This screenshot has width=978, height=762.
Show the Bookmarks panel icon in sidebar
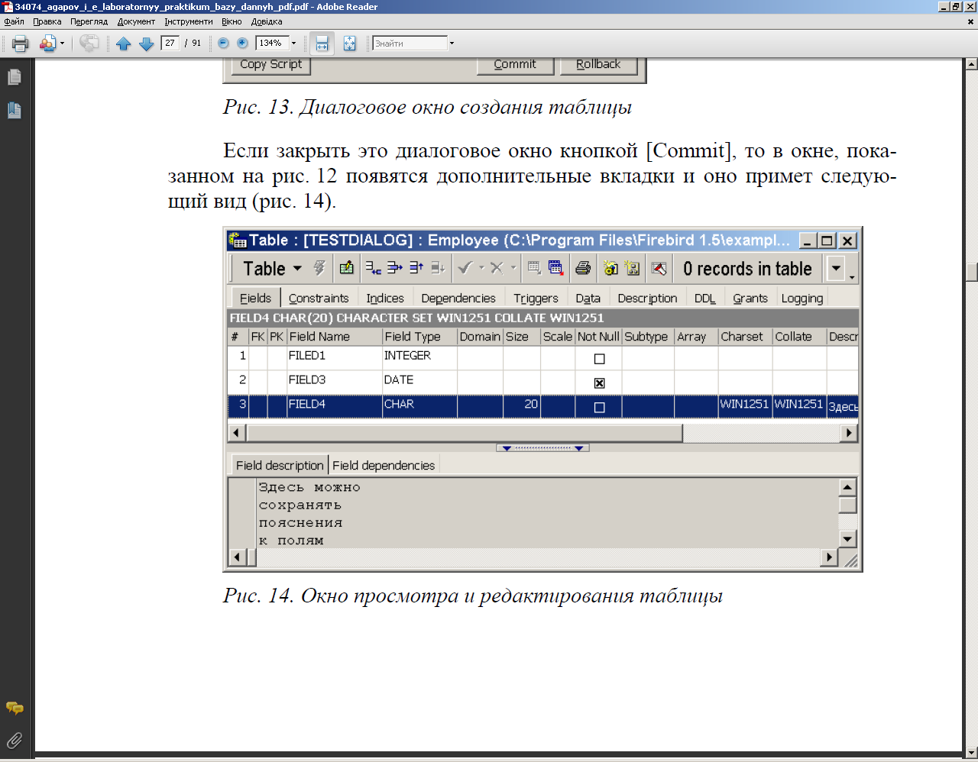coord(14,110)
